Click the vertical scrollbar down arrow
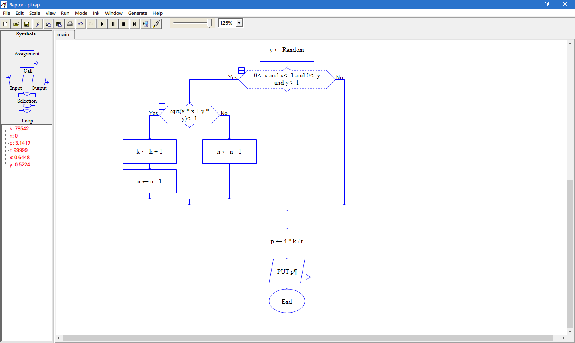The width and height of the screenshot is (575, 343). [570, 331]
